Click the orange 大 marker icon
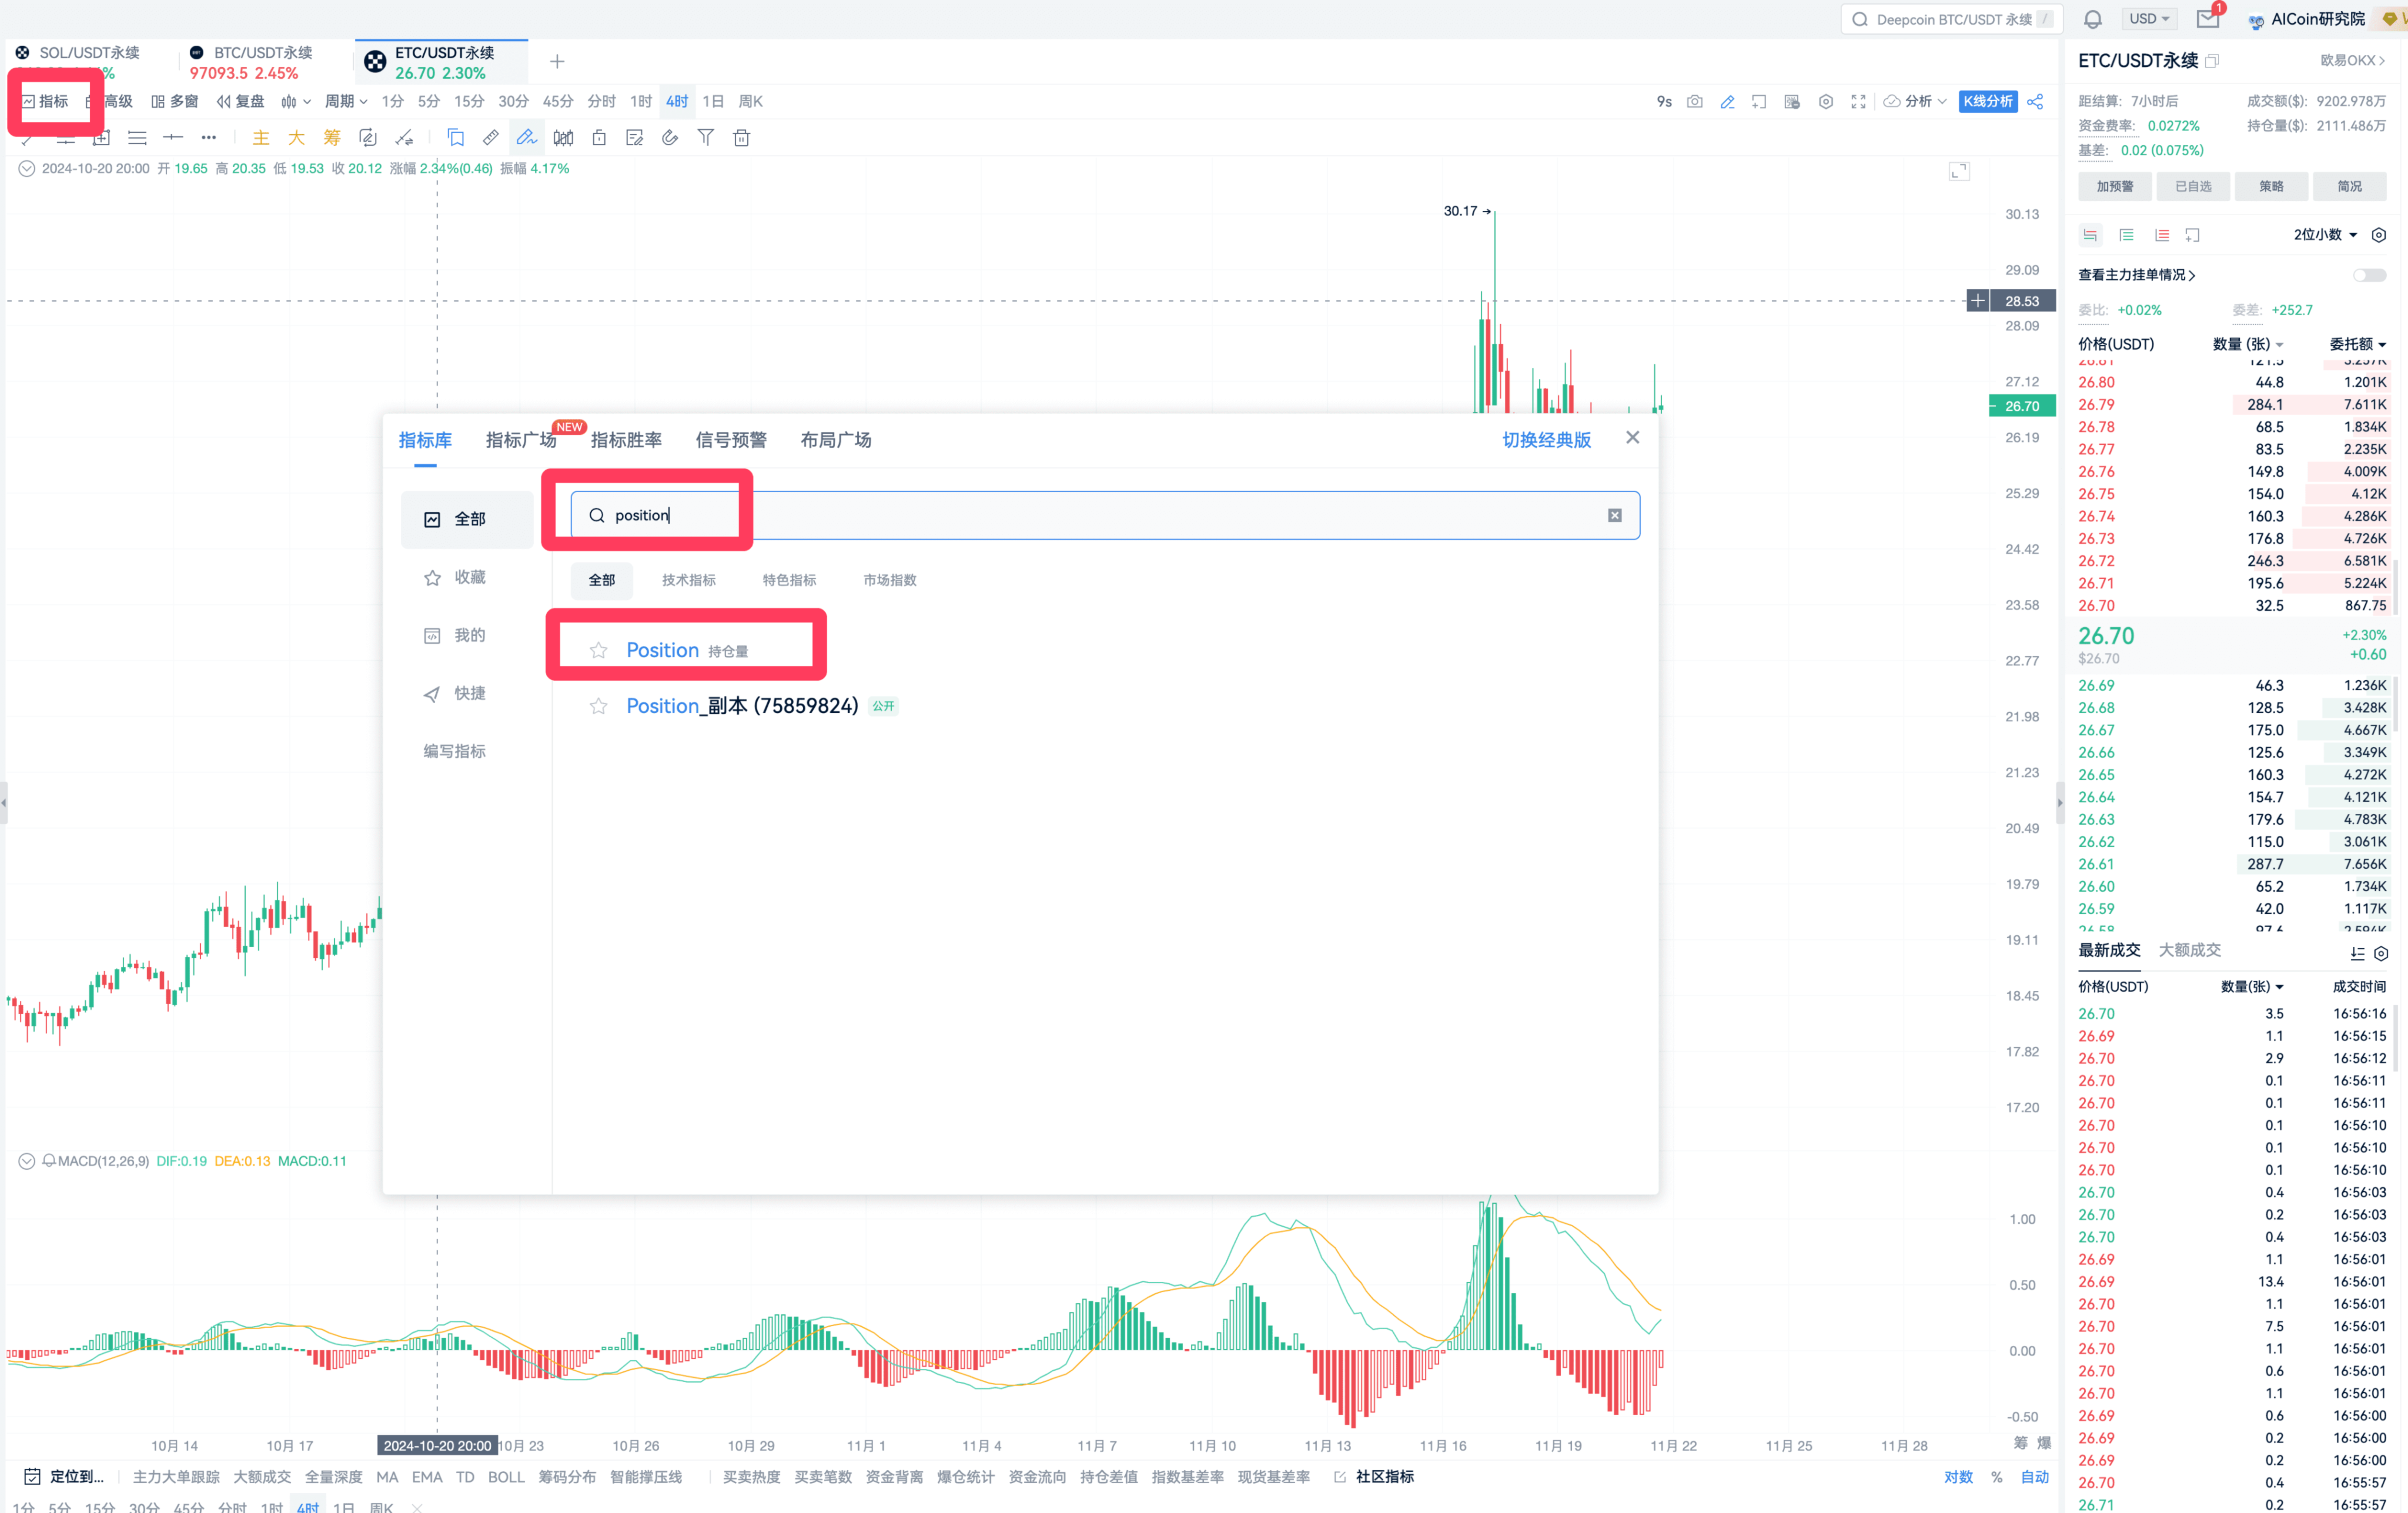Viewport: 2408px width, 1513px height. point(296,137)
